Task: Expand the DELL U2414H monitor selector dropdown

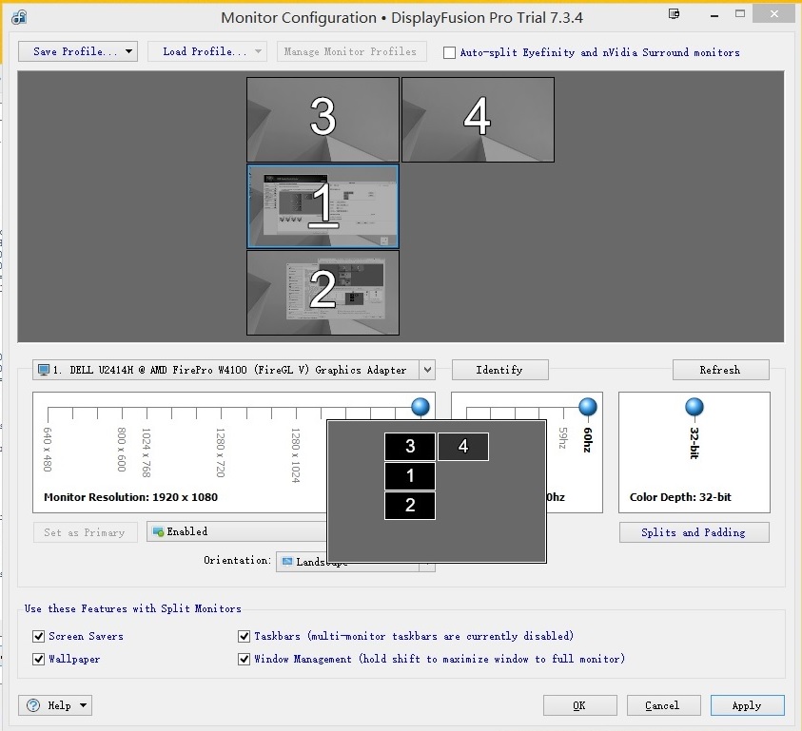Action: (x=427, y=370)
